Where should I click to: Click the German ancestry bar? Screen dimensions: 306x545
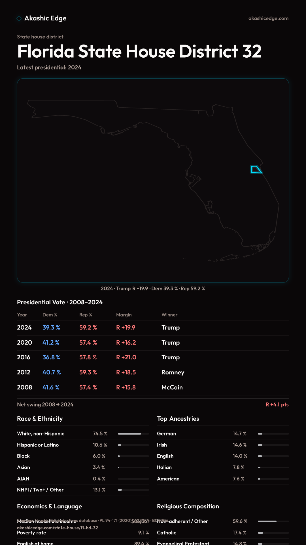[273, 434]
